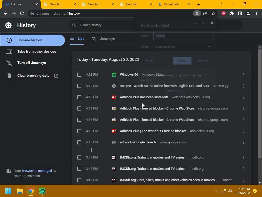The width and height of the screenshot is (262, 197).
Task: Open the Adblock Plus extension icon
Action: point(224,13)
